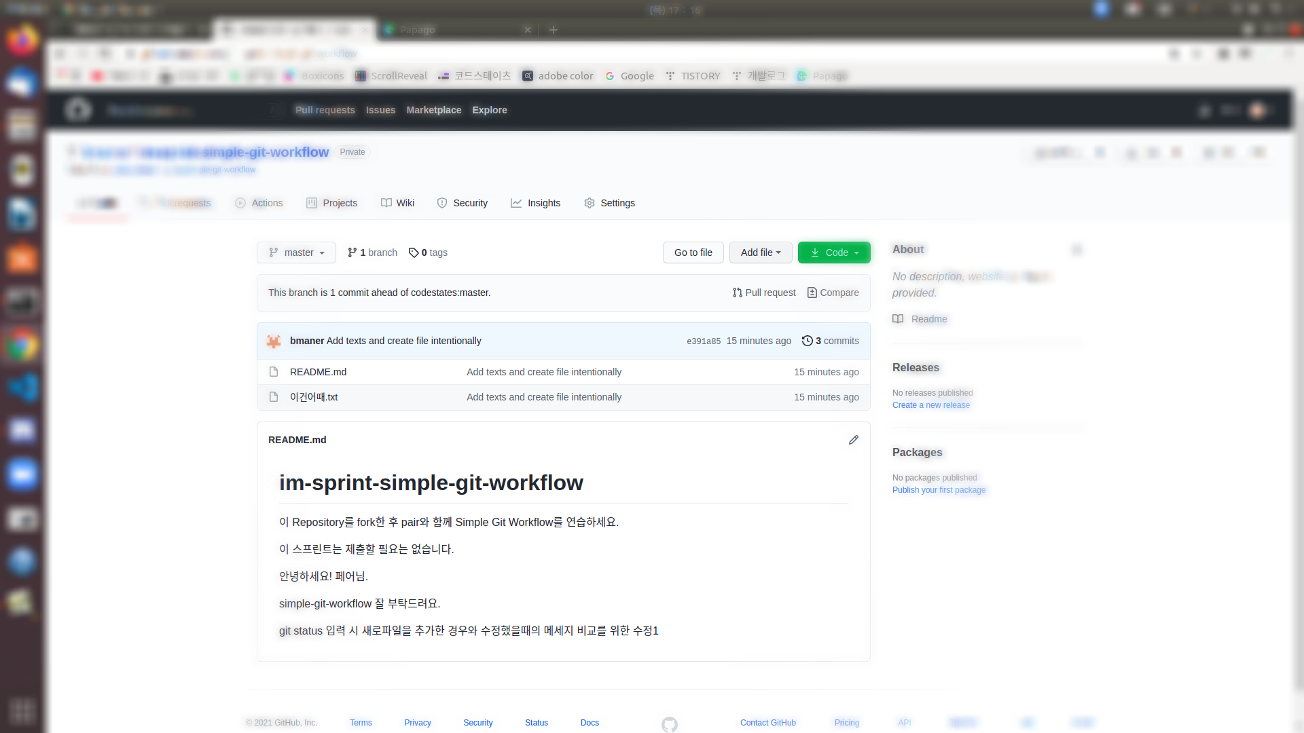Open the e391a85 commit hash
This screenshot has height=733, width=1304.
tap(703, 341)
